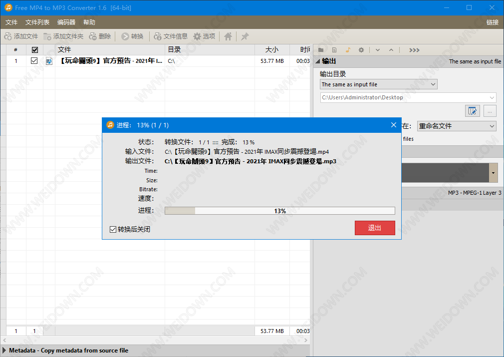
Task: Uncheck the checkbox for file row 1
Action: click(x=34, y=61)
